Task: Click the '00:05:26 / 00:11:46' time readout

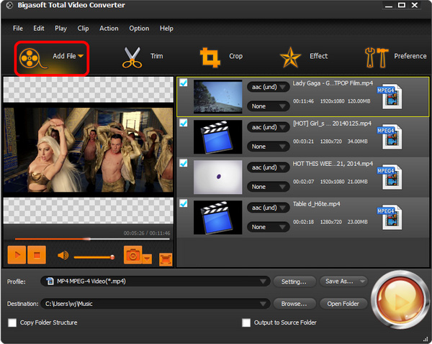Action: coord(147,233)
